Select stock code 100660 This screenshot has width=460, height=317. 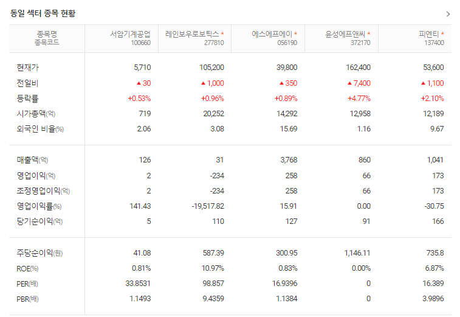(141, 43)
